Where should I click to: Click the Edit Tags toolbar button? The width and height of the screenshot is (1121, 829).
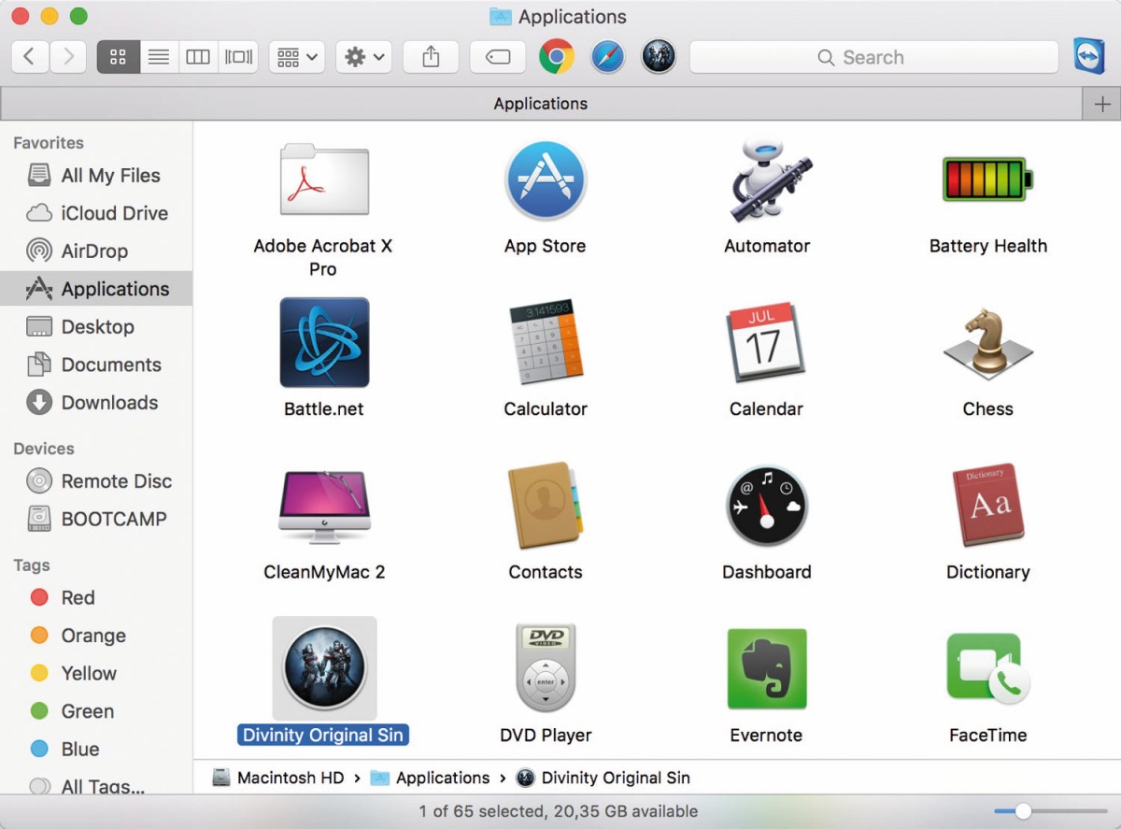pos(498,57)
